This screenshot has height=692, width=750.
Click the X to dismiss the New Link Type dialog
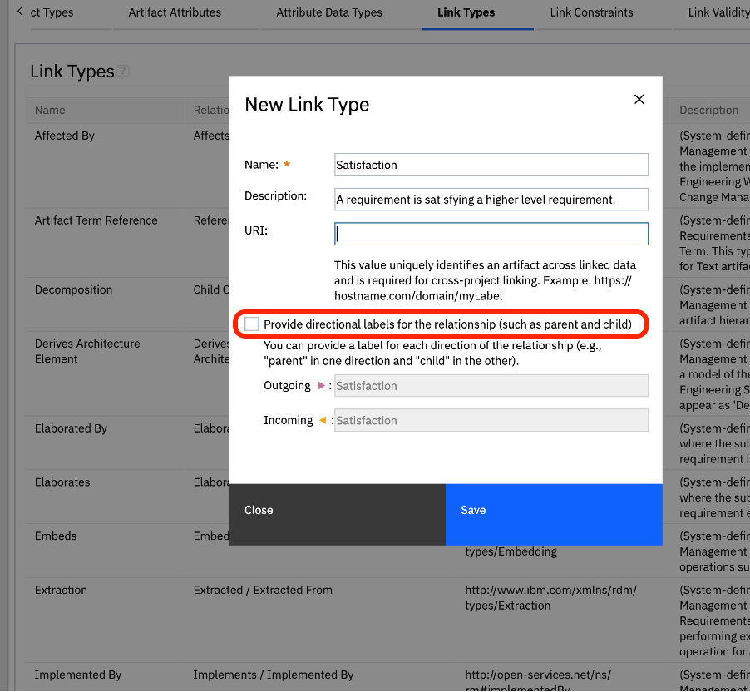point(639,99)
